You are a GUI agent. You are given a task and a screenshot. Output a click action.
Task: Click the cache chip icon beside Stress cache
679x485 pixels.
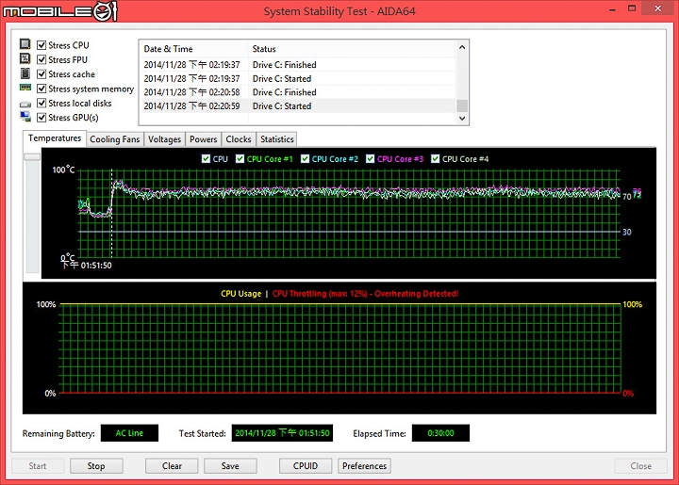[x=25, y=73]
